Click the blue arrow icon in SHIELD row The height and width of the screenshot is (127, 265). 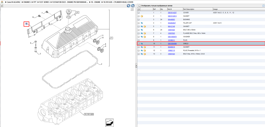[x=142, y=44]
